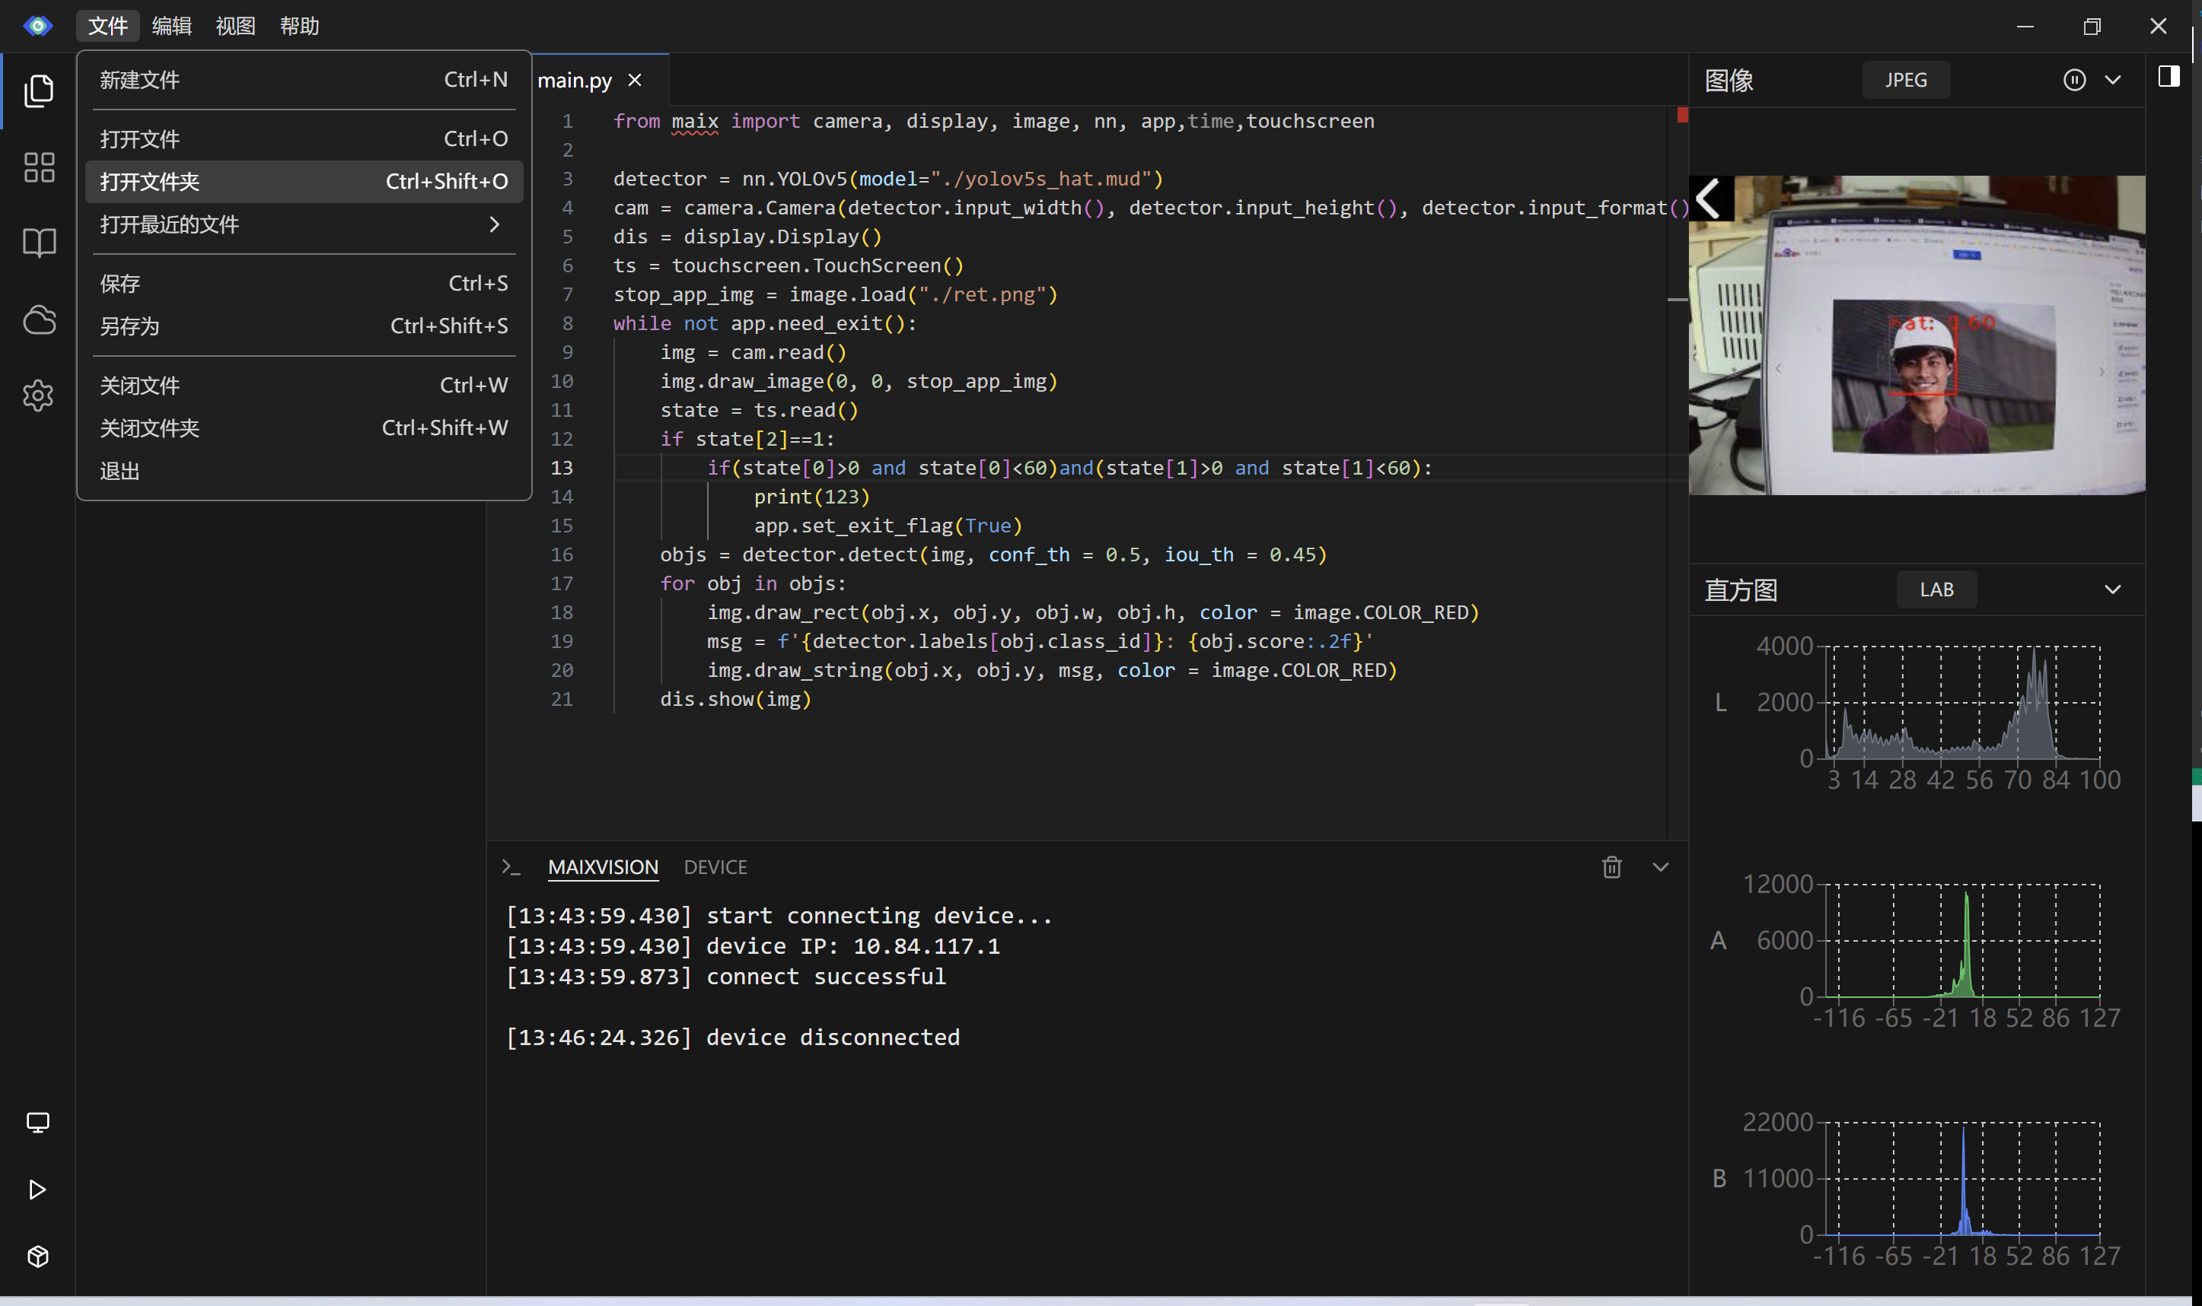
Task: Open the JPEG format dropdown
Action: tap(1906, 80)
